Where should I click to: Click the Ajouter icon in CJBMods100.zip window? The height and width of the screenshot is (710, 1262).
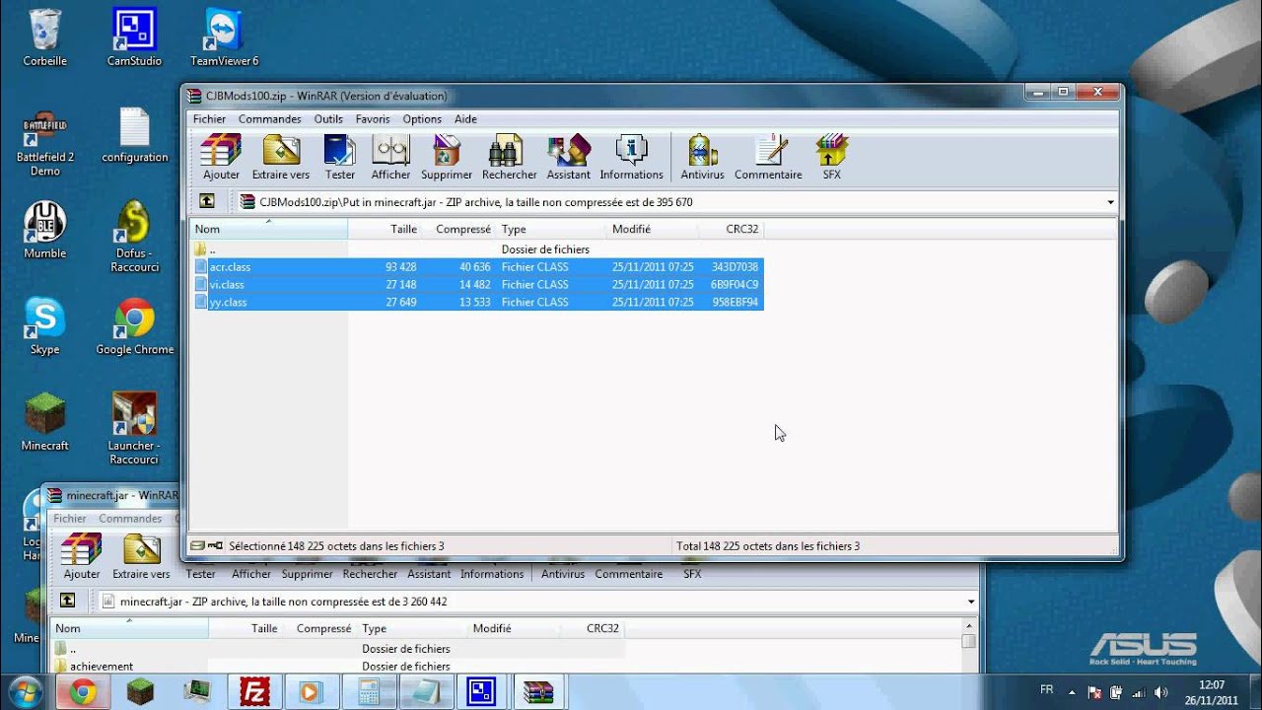221,158
